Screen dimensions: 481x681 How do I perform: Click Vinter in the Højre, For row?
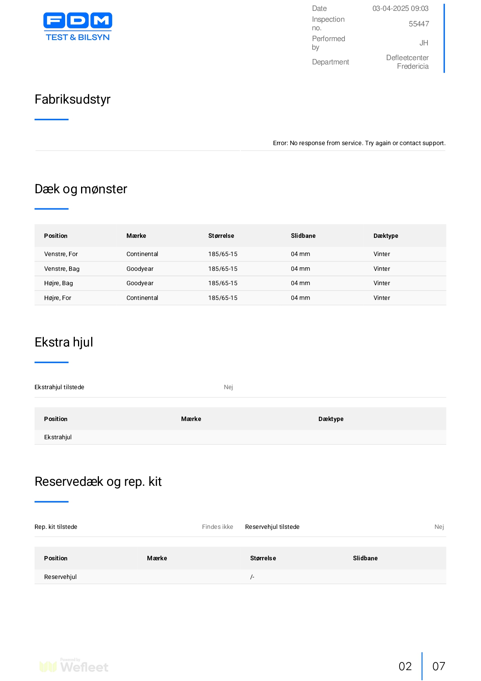click(x=382, y=298)
